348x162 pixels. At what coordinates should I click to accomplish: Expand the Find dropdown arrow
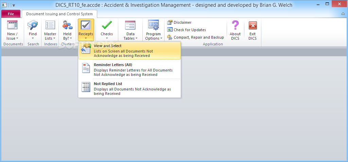(x=33, y=39)
